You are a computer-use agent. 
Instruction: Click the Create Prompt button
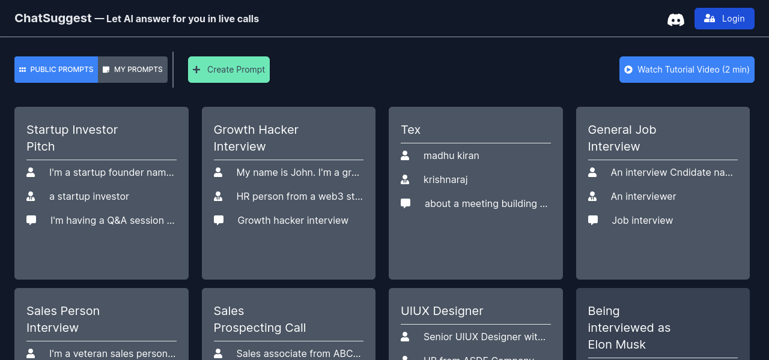click(228, 70)
